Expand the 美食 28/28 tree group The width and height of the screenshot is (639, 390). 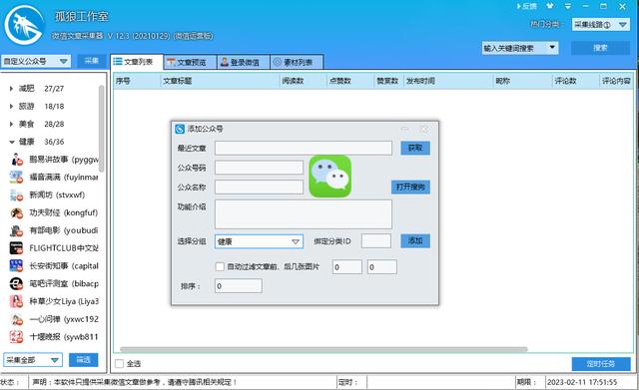pyautogui.click(x=11, y=124)
